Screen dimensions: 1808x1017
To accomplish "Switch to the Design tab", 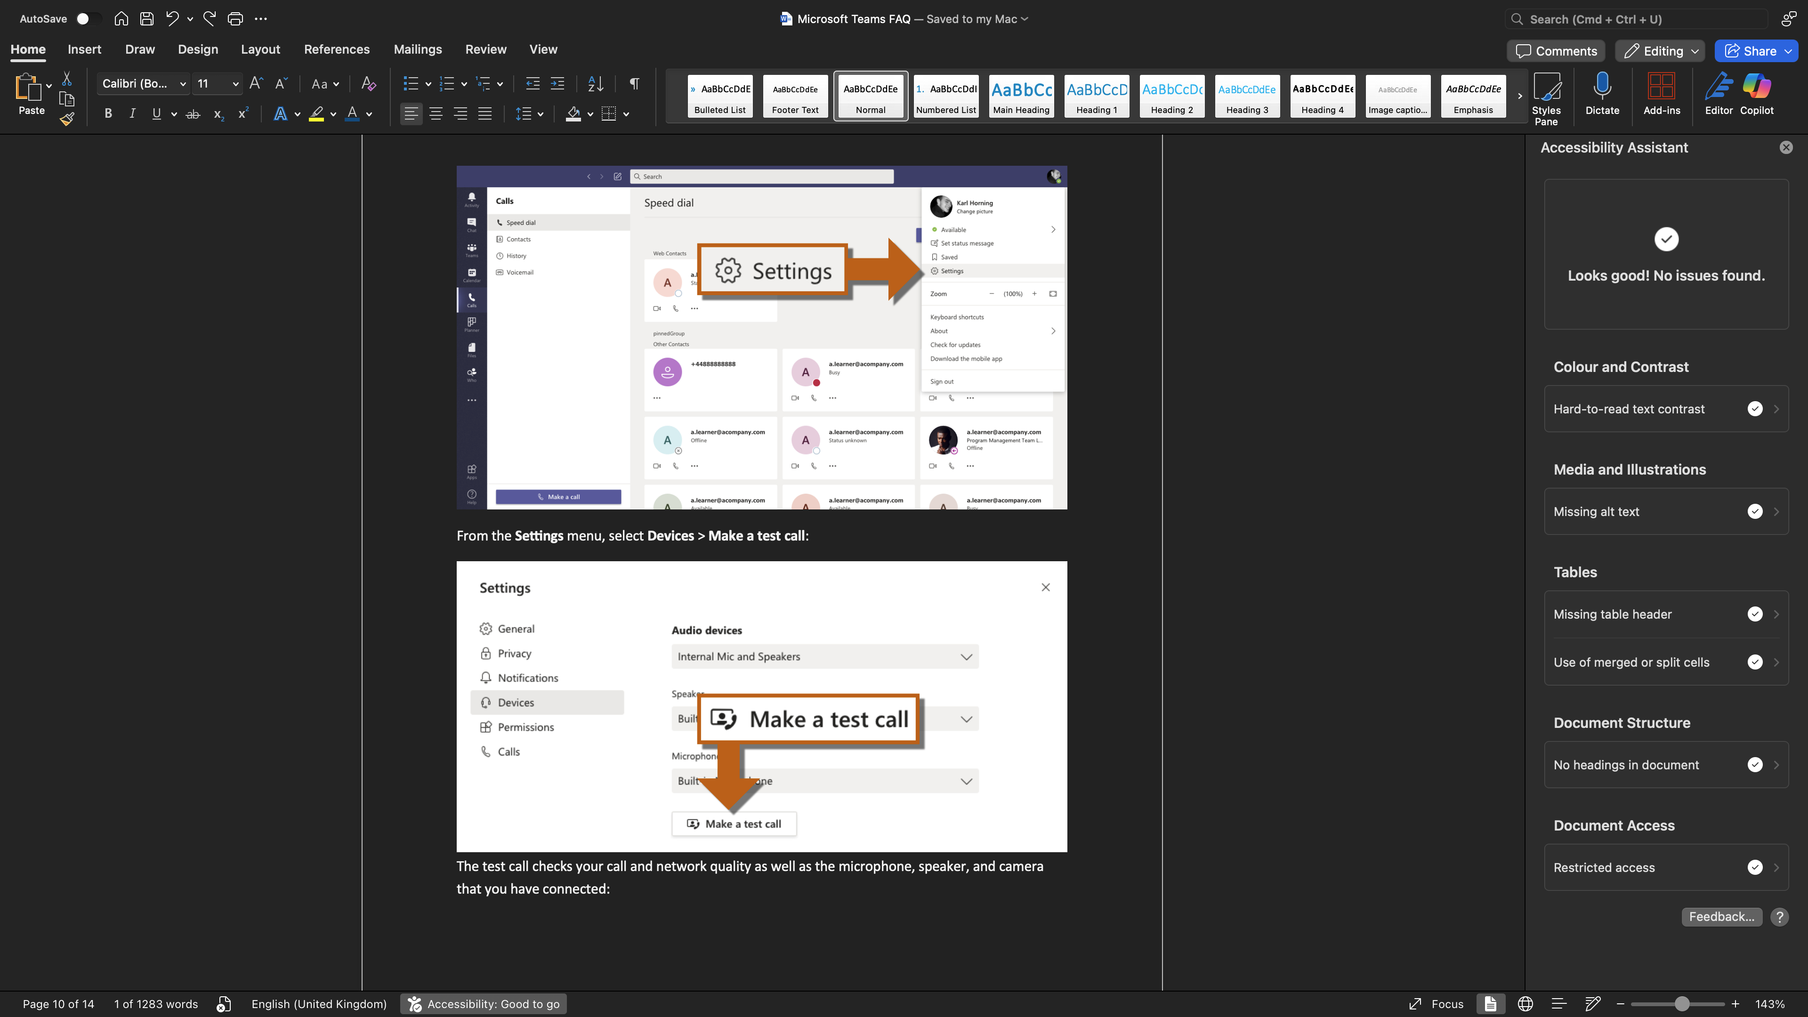I will pyautogui.click(x=198, y=49).
